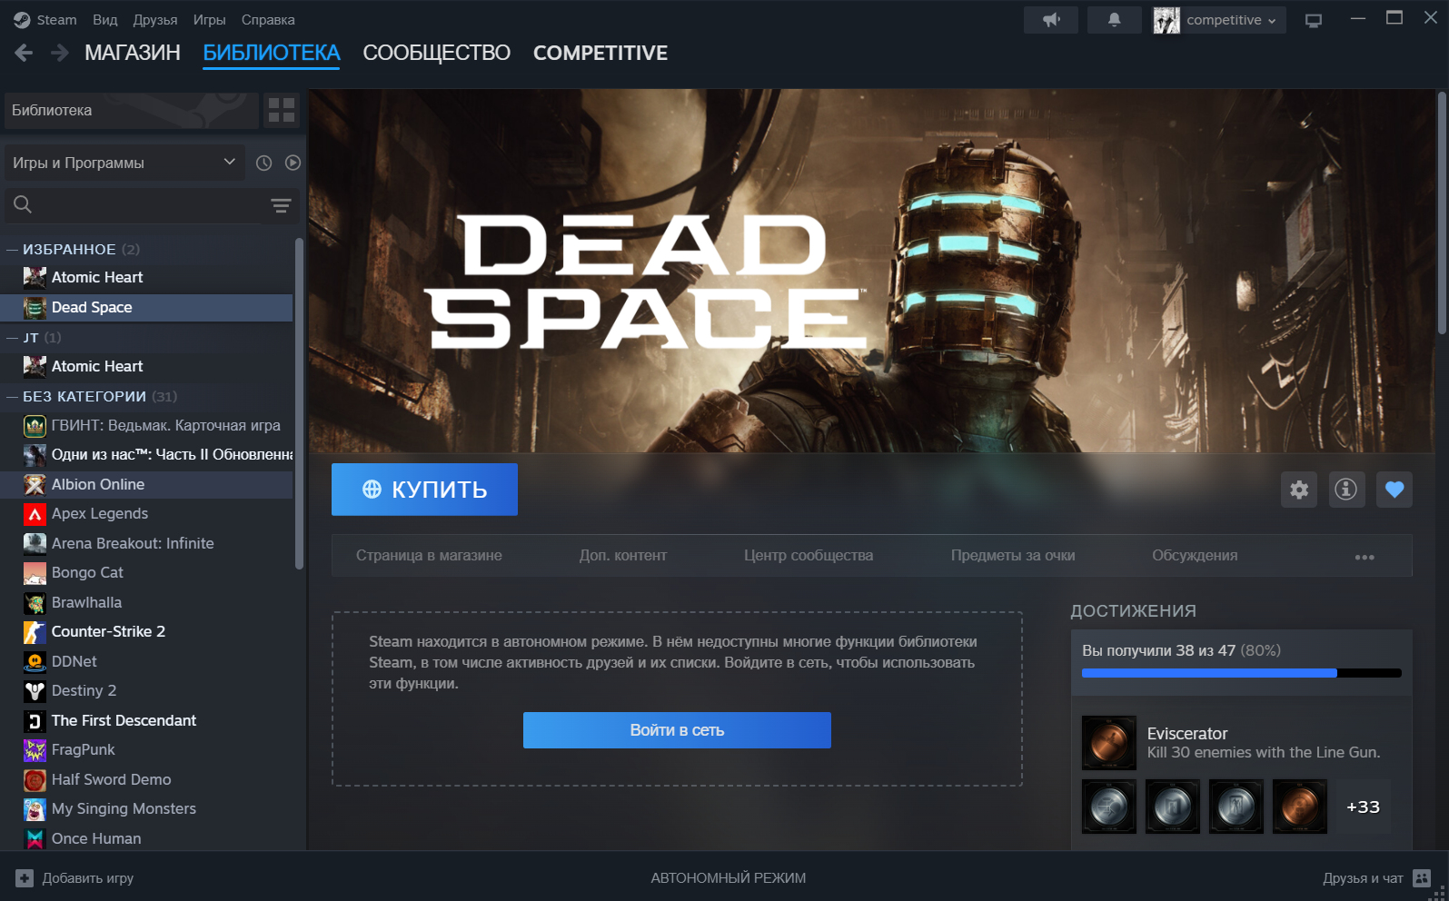Open the announcements megaphone icon

pos(1050,20)
